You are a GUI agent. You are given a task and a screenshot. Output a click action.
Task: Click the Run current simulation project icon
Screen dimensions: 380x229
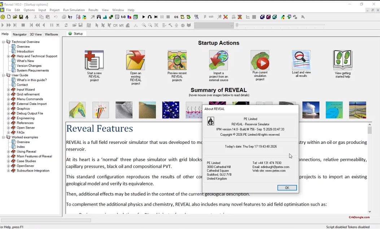pyautogui.click(x=260, y=60)
